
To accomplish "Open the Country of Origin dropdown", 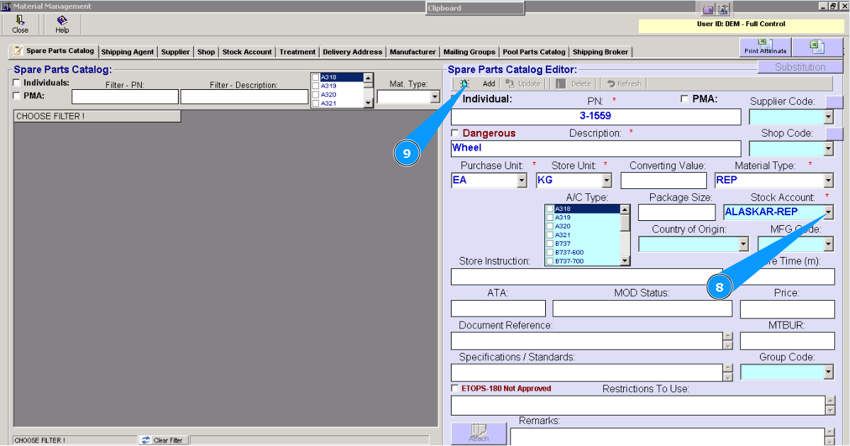I will coord(743,245).
